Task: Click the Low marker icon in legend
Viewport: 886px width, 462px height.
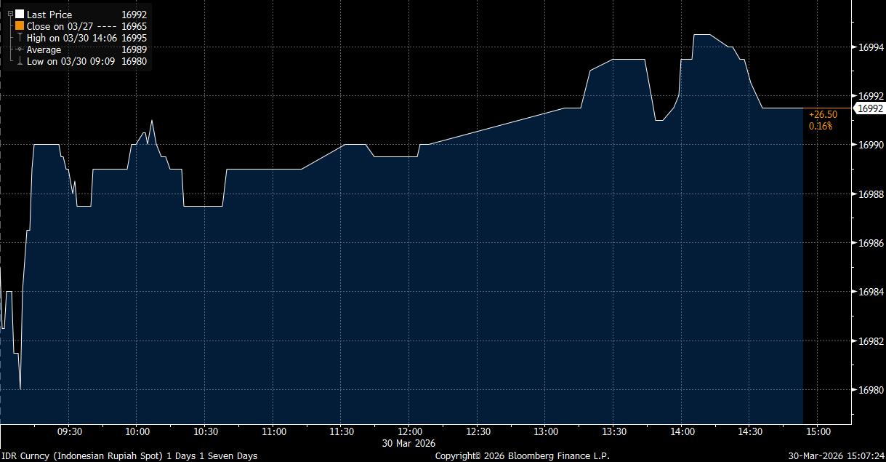Action: pyautogui.click(x=20, y=62)
